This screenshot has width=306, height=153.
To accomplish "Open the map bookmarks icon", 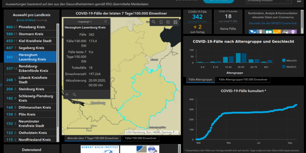I will (x=161, y=22).
